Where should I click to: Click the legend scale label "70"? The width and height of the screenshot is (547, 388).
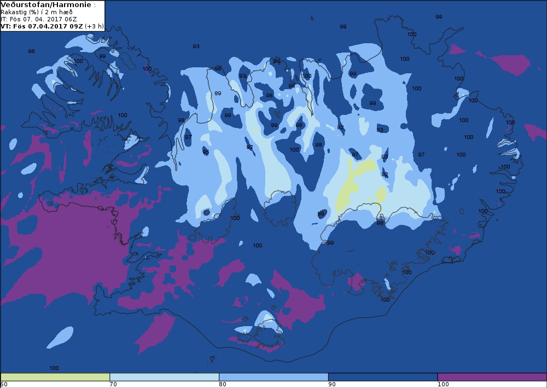113,384
